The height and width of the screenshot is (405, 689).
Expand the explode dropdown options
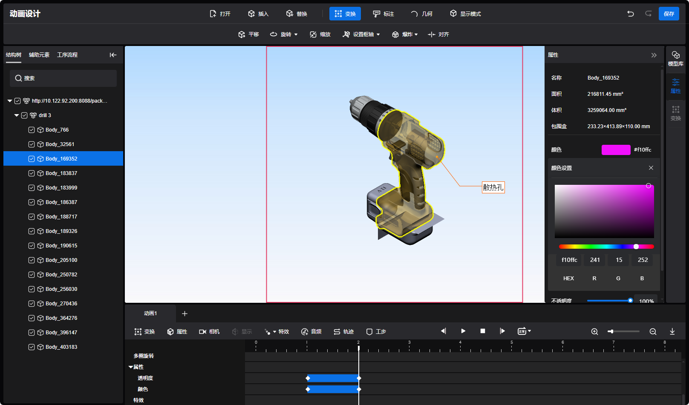click(x=416, y=34)
